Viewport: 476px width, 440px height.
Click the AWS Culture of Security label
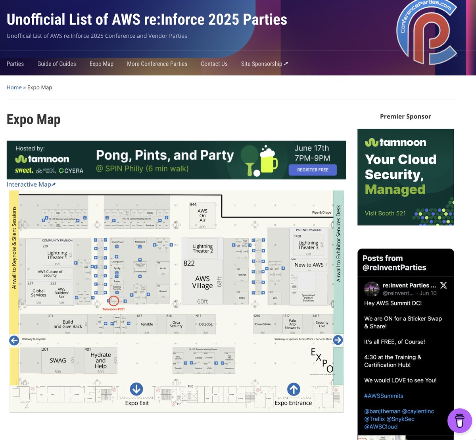[50, 274]
